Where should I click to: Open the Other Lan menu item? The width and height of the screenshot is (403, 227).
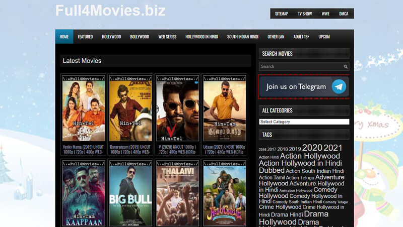pos(276,37)
